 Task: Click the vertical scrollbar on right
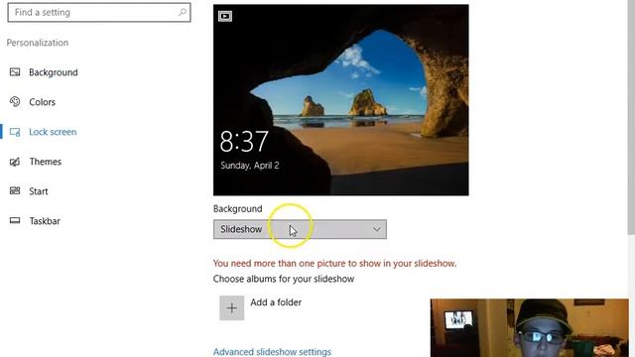pyautogui.click(x=631, y=117)
